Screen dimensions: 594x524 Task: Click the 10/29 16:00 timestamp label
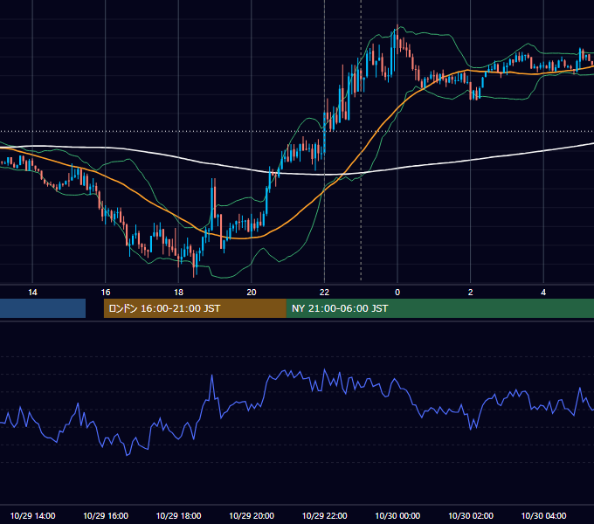click(106, 516)
